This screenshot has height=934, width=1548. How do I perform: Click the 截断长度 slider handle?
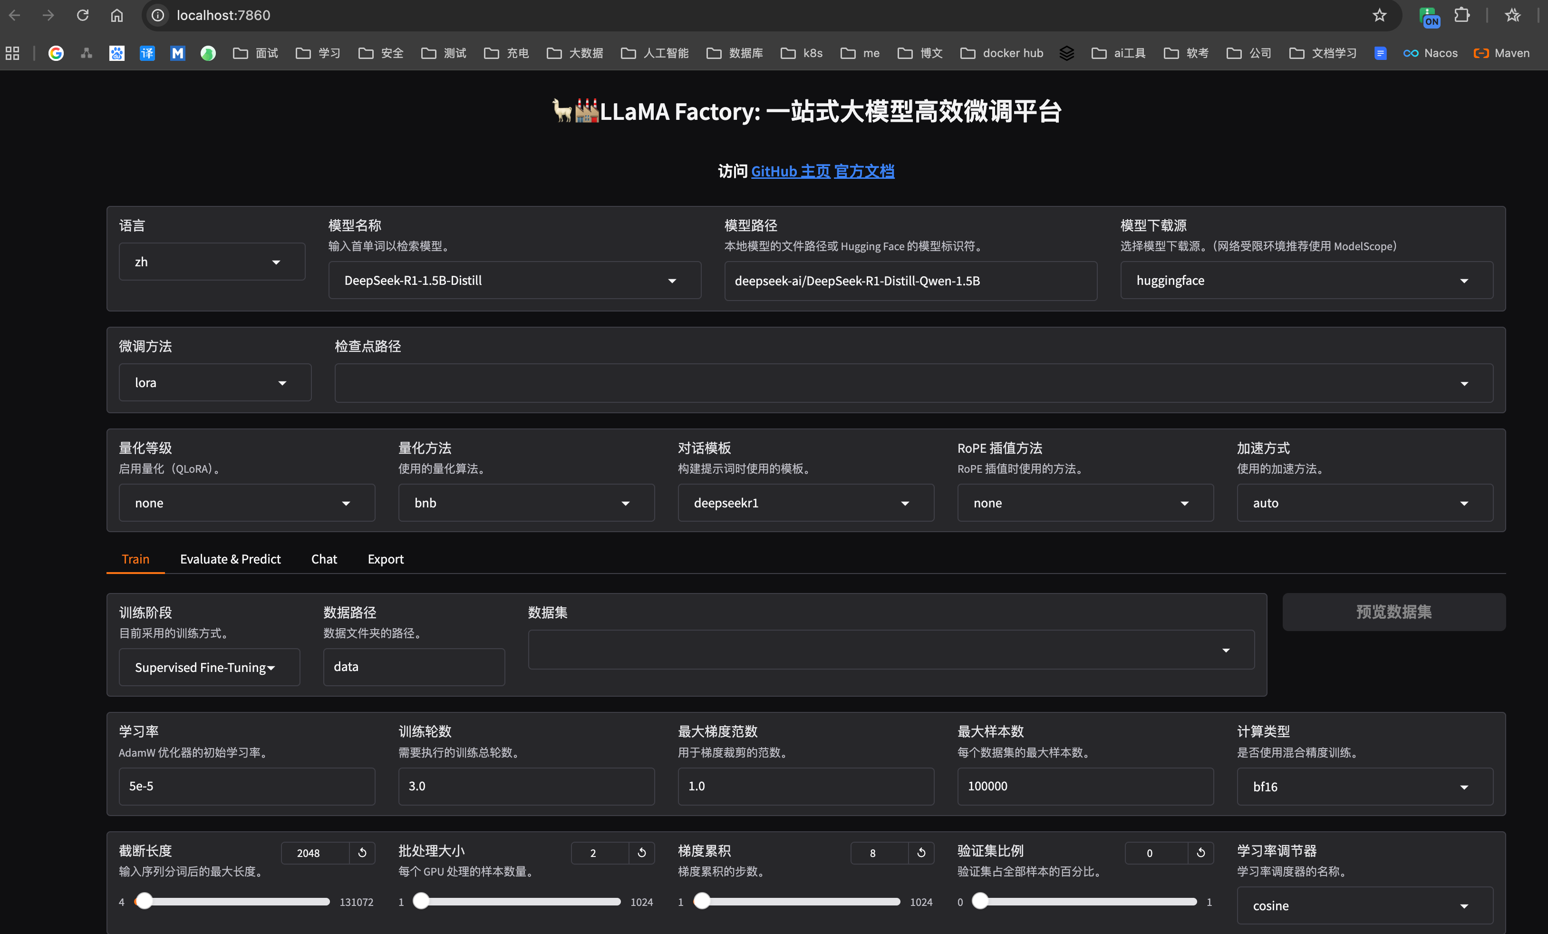(145, 901)
